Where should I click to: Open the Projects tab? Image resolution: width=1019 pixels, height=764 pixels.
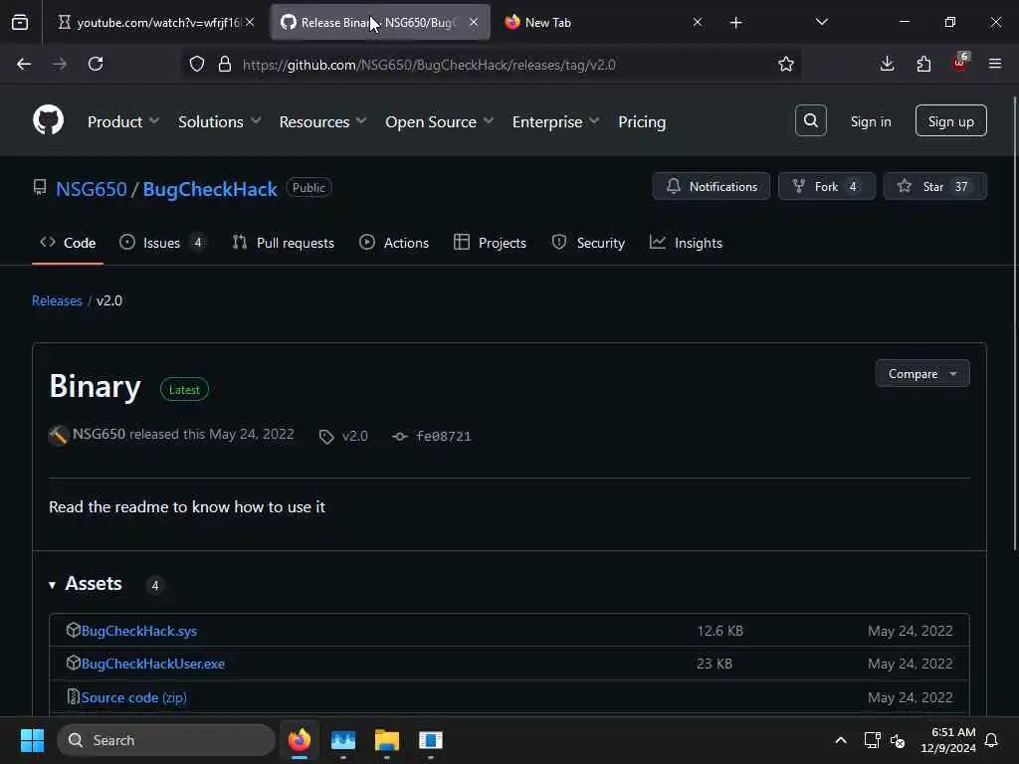[x=490, y=243]
